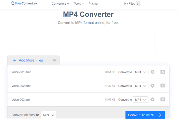The image size is (178, 119).
Task: Open settings gear for Voice-003.amr
Action: (152, 100)
